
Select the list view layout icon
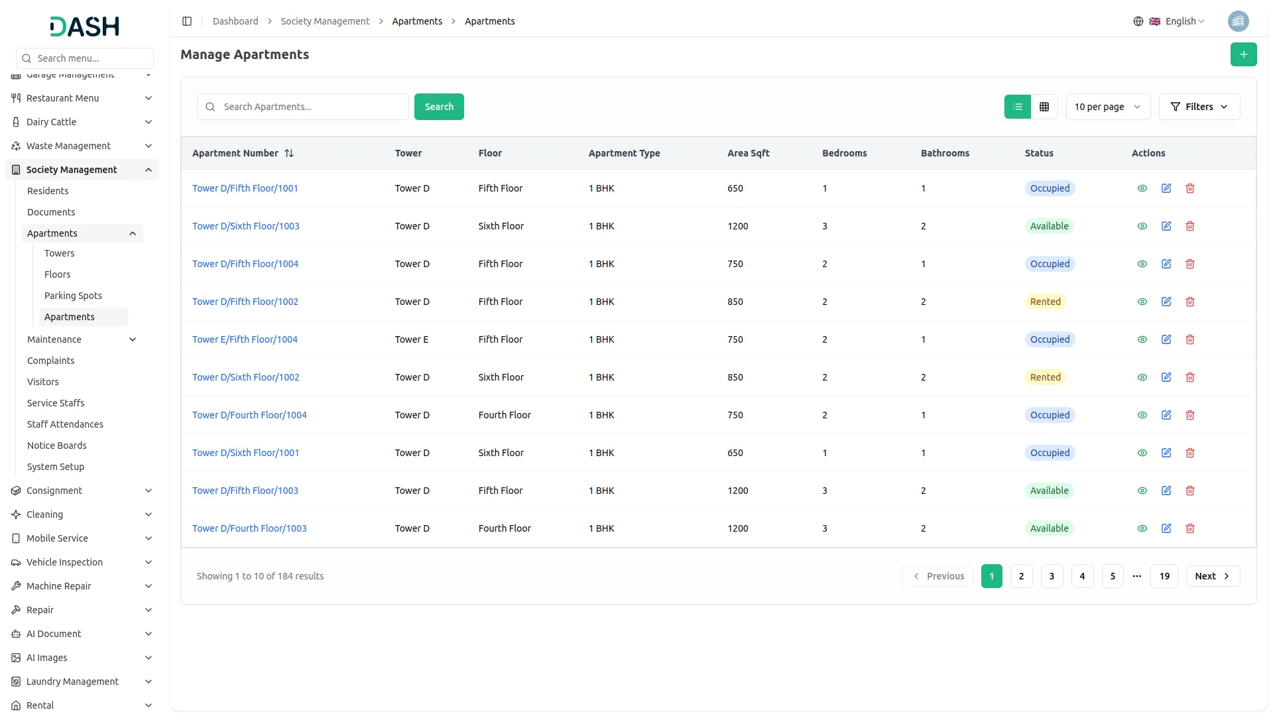pos(1017,107)
